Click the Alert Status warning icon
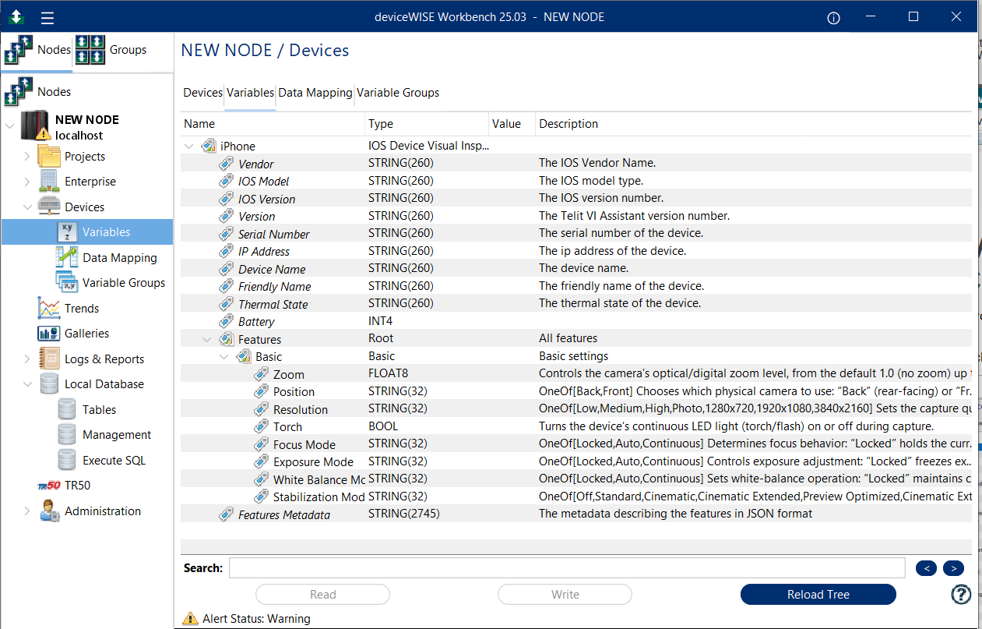The width and height of the screenshot is (982, 629). (190, 619)
